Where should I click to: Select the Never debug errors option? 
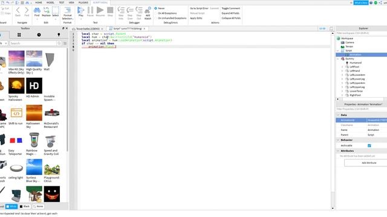[156, 8]
